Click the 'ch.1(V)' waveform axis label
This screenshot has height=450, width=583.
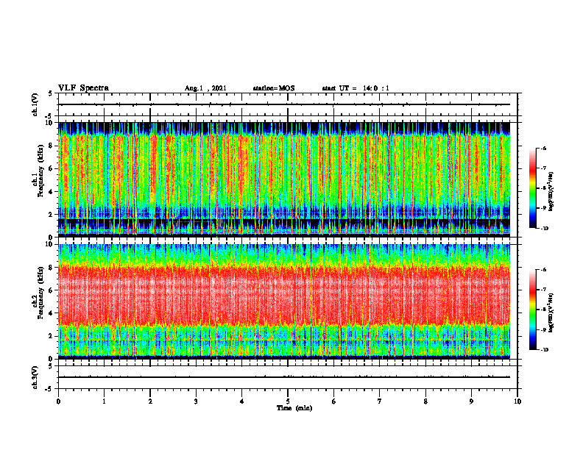[x=35, y=104]
